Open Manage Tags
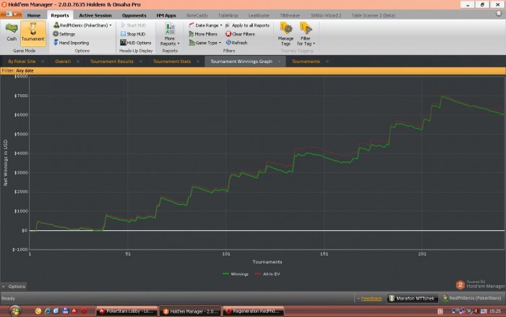Screen dimensions: 506x317 [286, 34]
